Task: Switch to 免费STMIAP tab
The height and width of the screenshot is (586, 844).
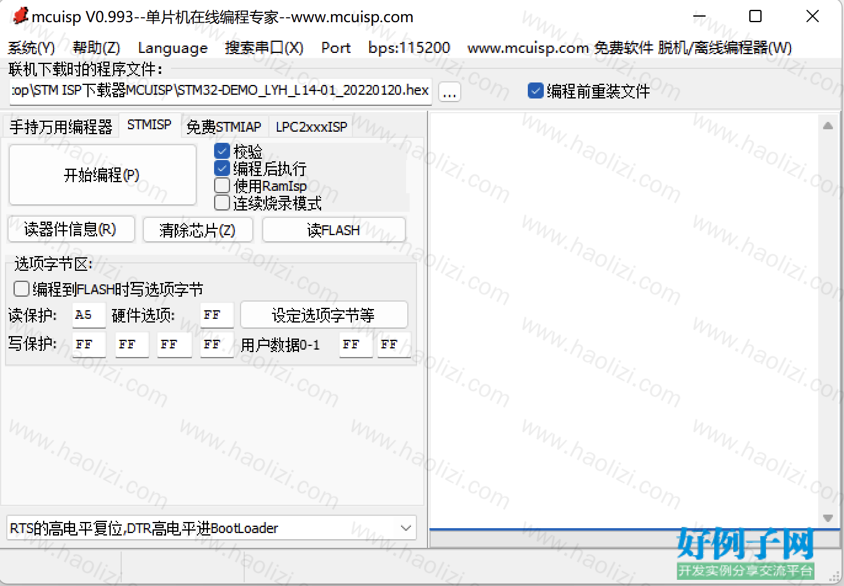Action: click(x=224, y=127)
